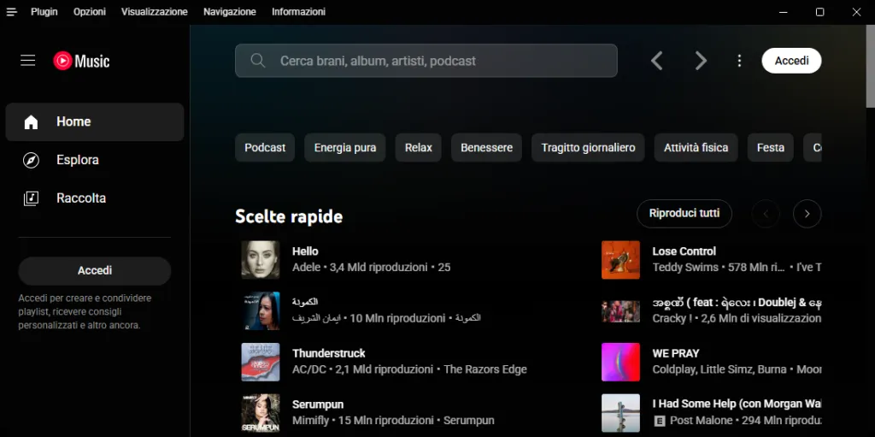Open The Razors Edge album link

coord(485,369)
